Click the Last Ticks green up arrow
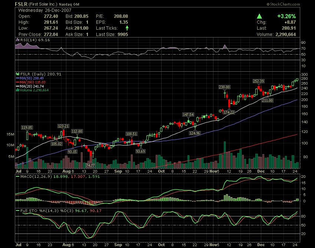The image size is (315, 248). pyautogui.click(x=127, y=28)
